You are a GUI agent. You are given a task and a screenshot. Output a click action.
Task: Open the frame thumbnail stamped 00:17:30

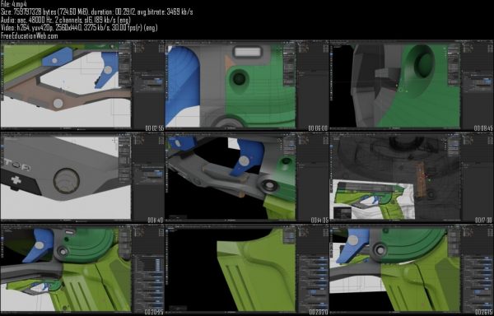pos(411,178)
